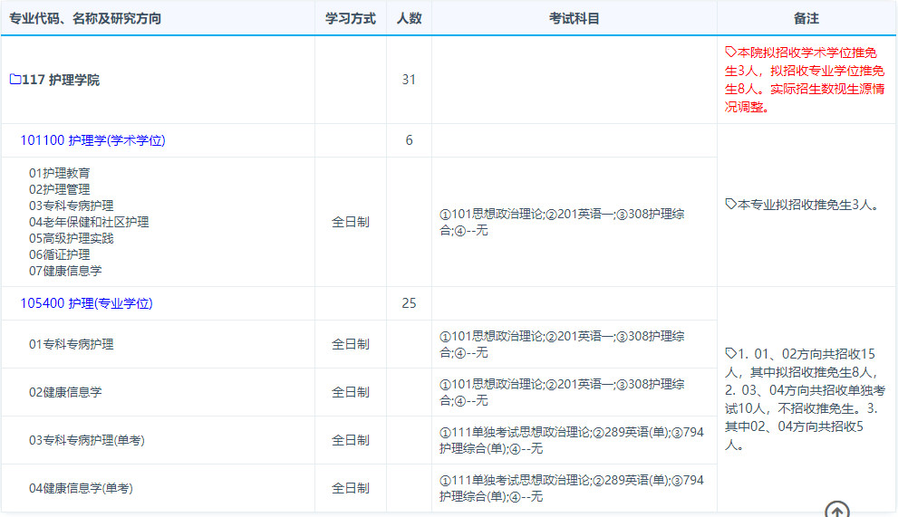This screenshot has width=898, height=517.
Task: Click the enrollment count 25 for 护理专业学位
Action: click(x=409, y=303)
